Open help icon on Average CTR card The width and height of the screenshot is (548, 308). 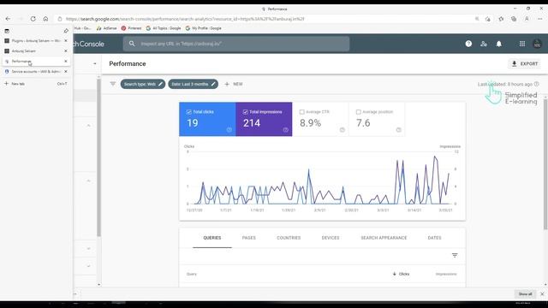pyautogui.click(x=342, y=130)
